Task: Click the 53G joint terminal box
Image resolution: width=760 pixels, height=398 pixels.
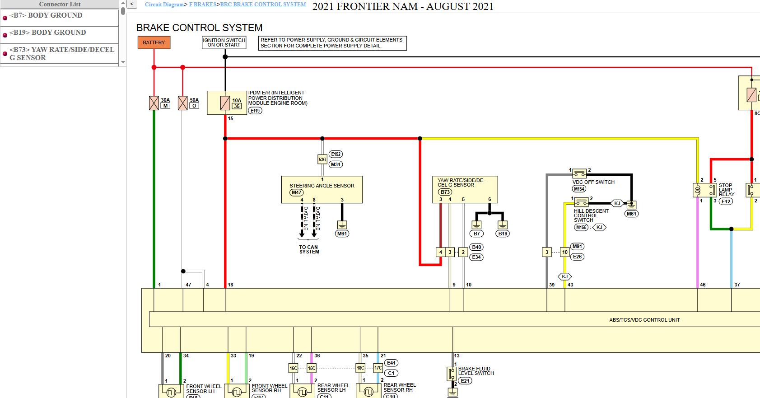Action: pyautogui.click(x=322, y=159)
